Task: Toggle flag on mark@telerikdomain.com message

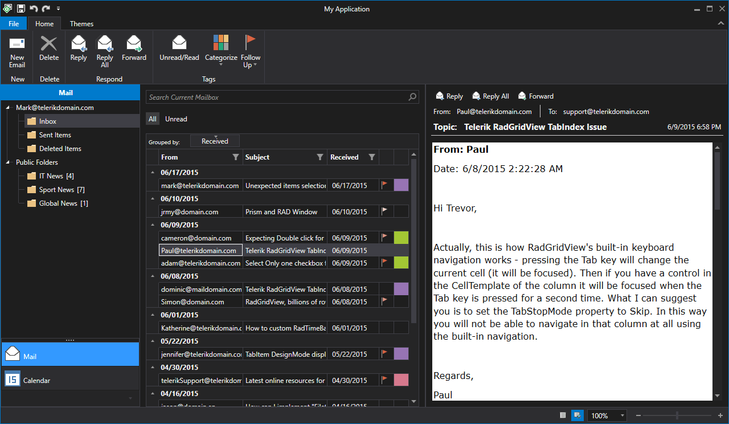Action: [385, 185]
